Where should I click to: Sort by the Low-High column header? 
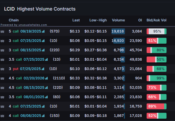pyautogui.click(x=98, y=20)
